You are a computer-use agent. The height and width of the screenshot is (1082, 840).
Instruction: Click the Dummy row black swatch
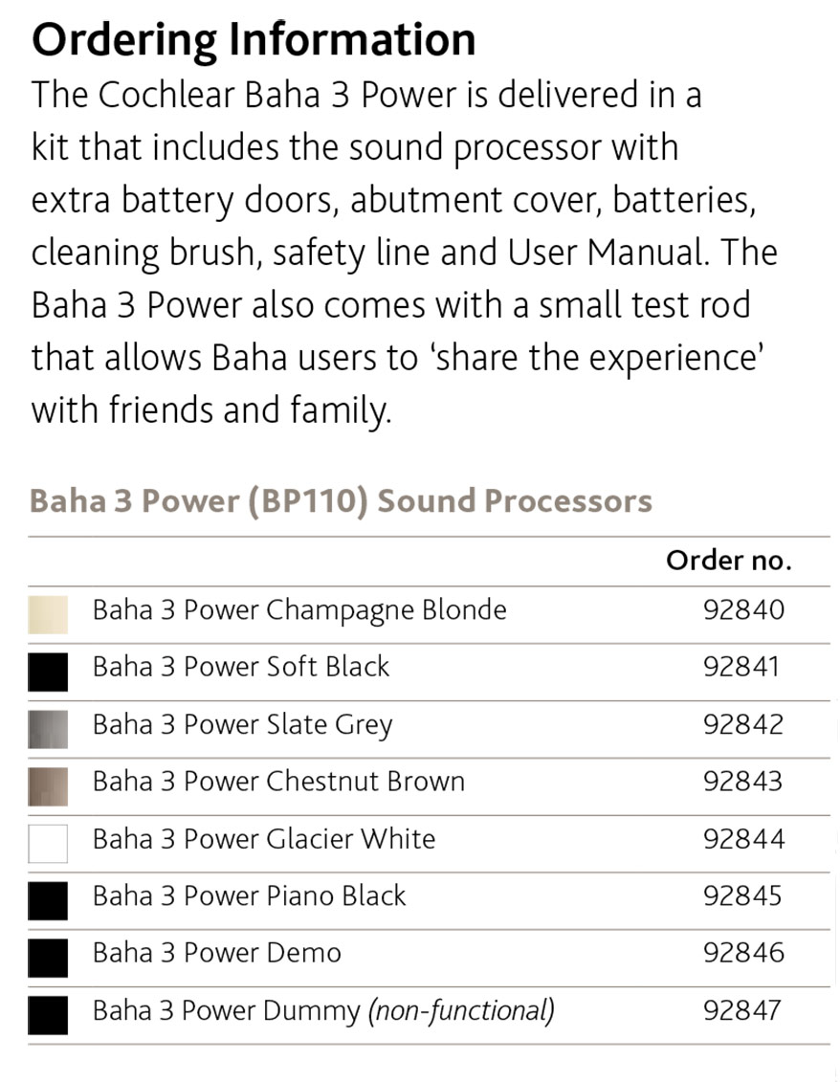tap(48, 1015)
